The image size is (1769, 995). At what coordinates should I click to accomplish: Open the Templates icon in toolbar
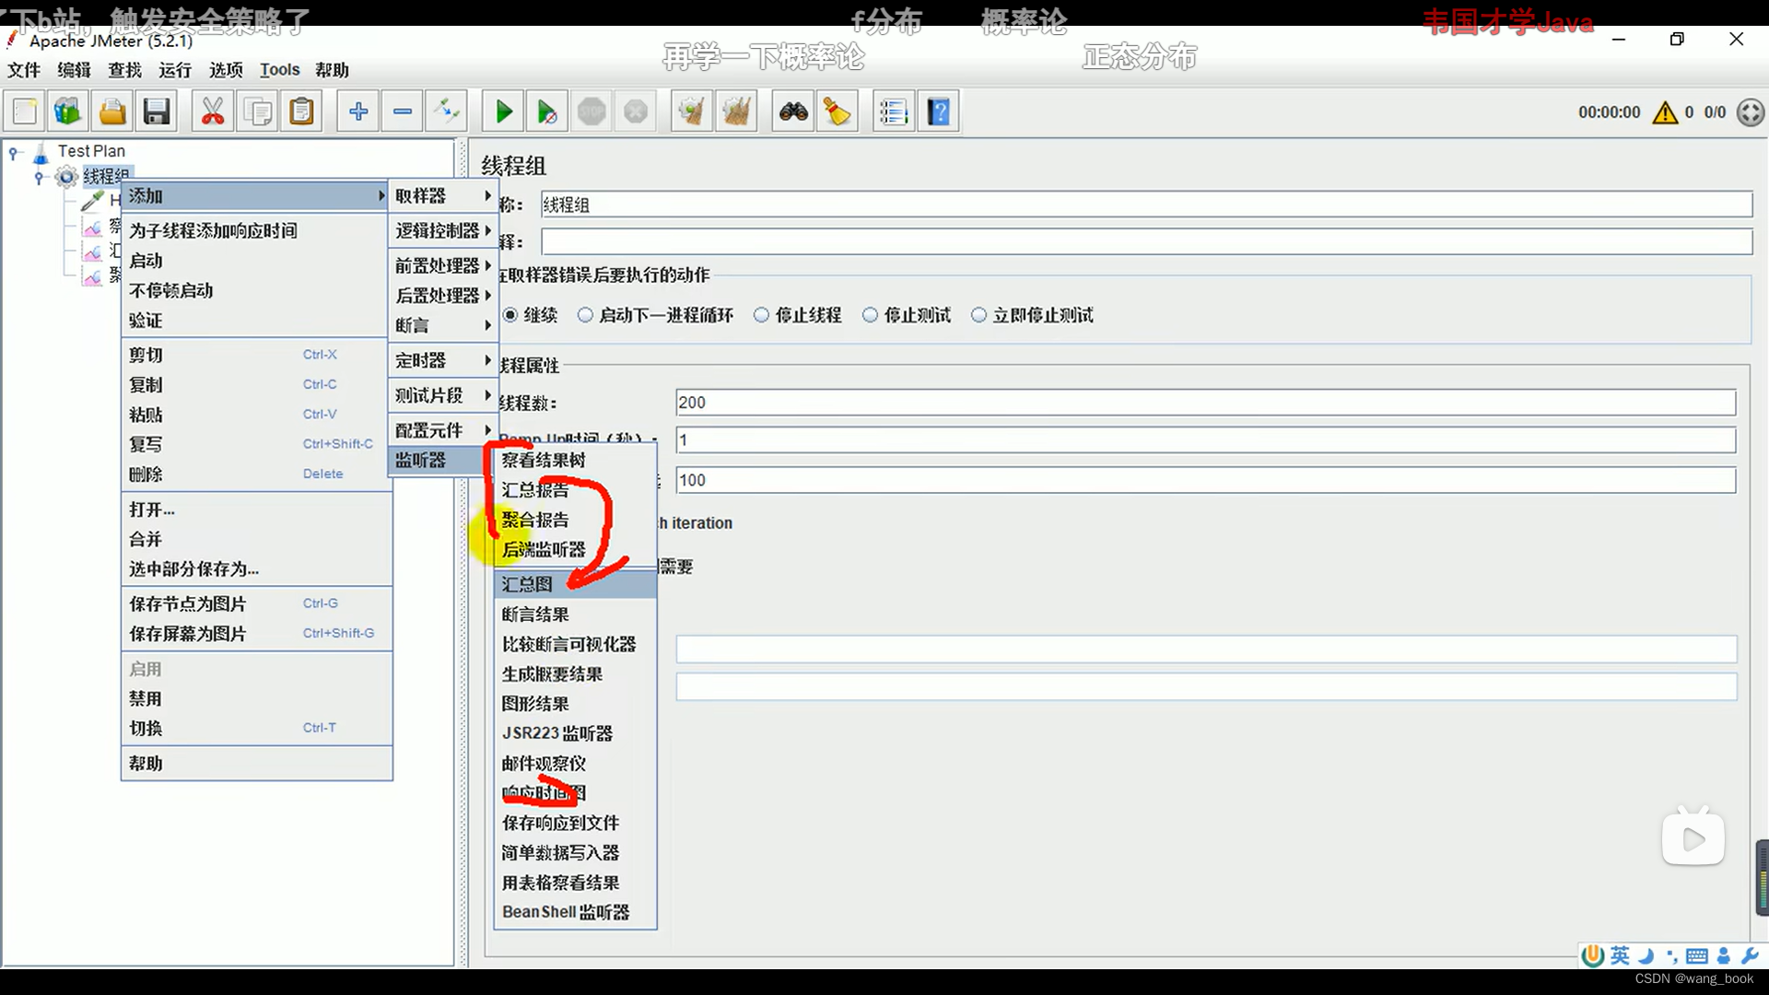point(68,112)
